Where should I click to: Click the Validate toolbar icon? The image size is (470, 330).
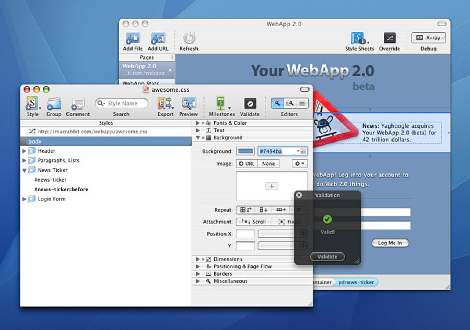tap(250, 104)
